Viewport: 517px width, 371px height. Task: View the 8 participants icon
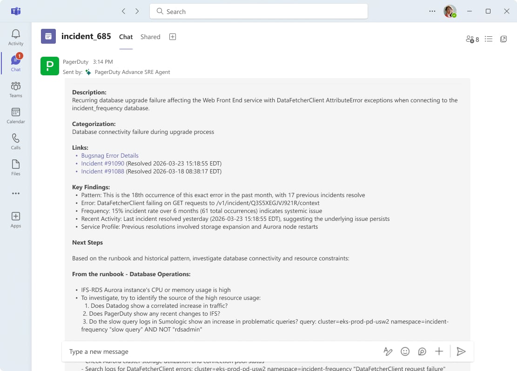(472, 39)
